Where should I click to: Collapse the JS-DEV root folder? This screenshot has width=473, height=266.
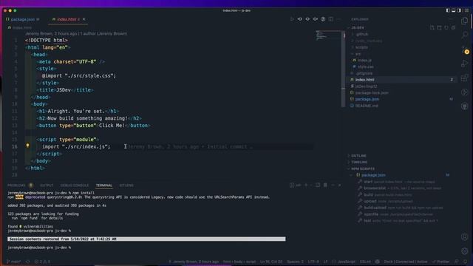(x=358, y=28)
